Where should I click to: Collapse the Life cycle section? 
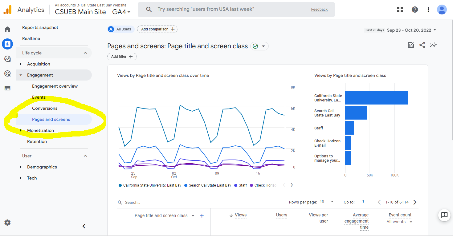point(85,53)
